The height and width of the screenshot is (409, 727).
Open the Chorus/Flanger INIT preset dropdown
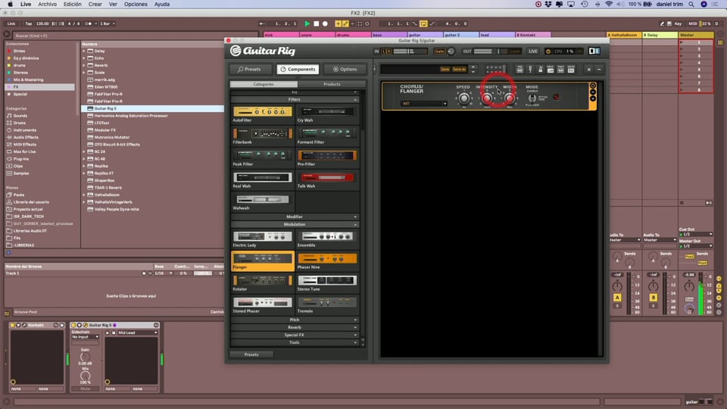point(424,104)
